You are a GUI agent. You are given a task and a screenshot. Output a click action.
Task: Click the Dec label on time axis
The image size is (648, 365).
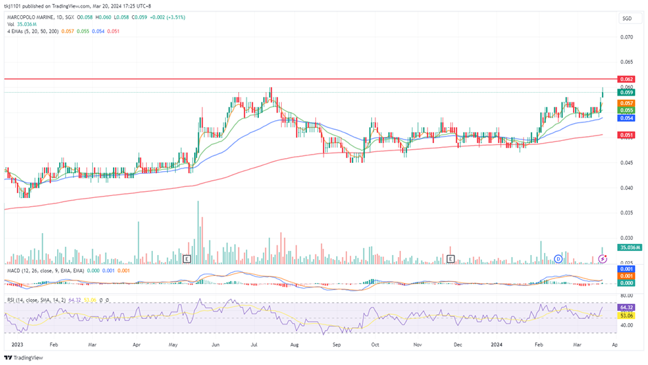tap(458, 345)
